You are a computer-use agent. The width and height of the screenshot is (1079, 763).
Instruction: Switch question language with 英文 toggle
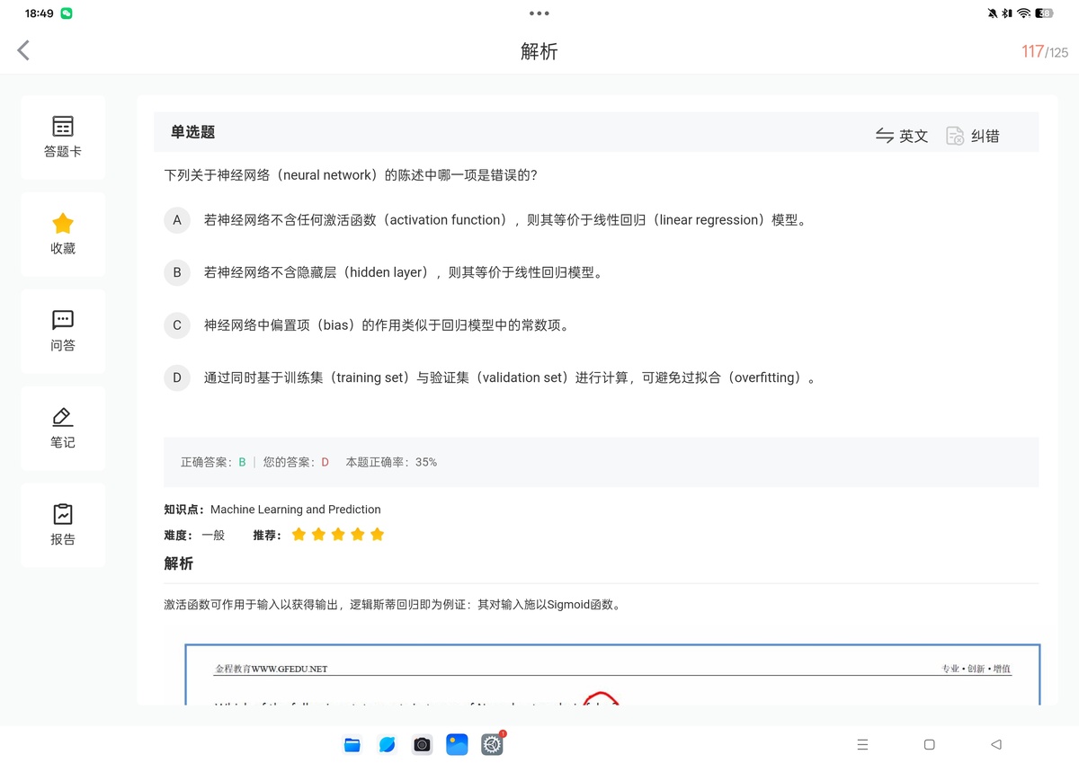902,136
